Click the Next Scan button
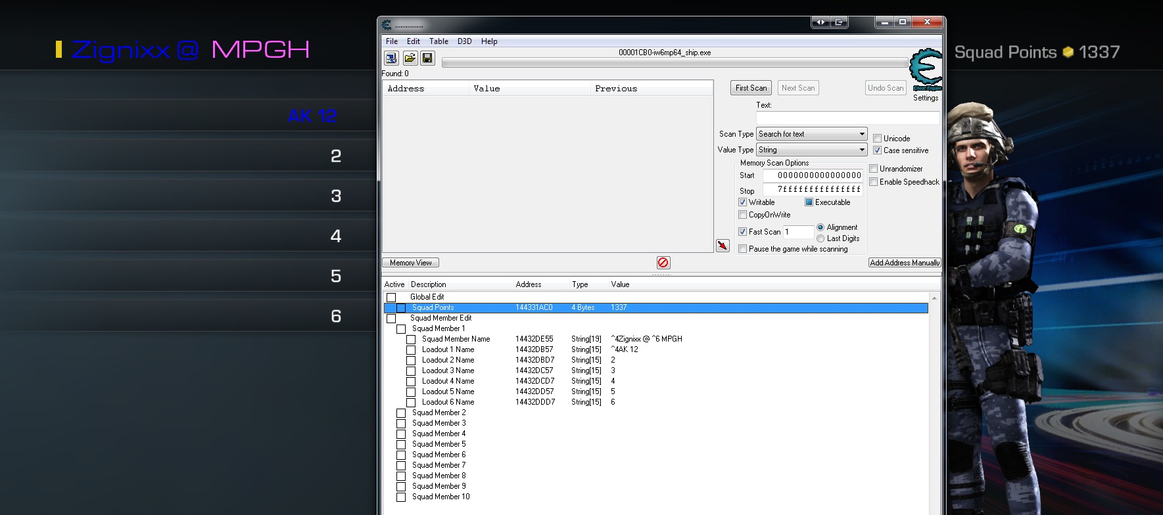1163x515 pixels. [x=798, y=88]
